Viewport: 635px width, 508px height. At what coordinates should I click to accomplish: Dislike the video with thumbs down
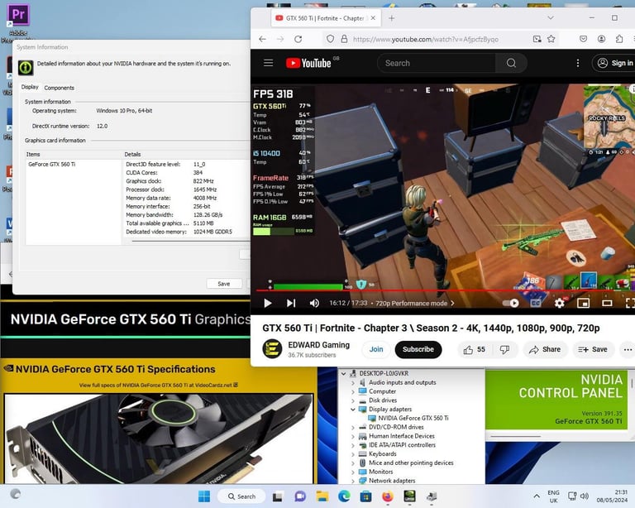[x=504, y=350]
